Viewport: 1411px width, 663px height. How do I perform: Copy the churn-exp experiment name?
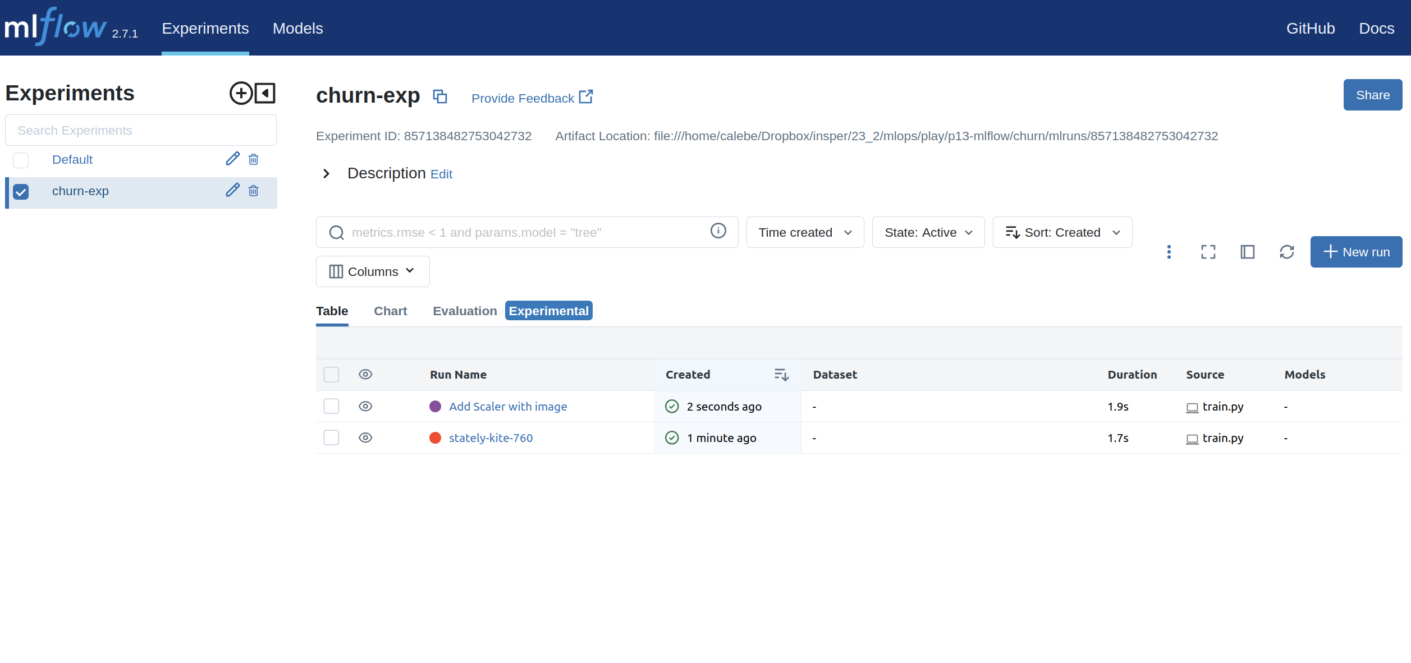440,96
